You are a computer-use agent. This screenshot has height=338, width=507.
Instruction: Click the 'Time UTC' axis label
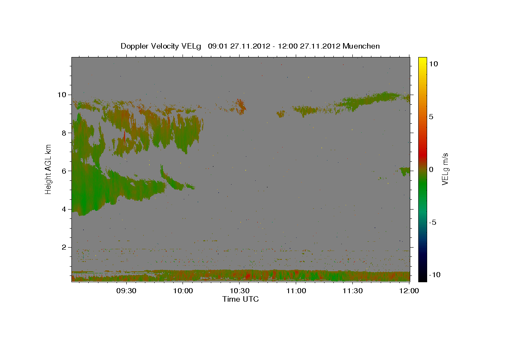240,299
